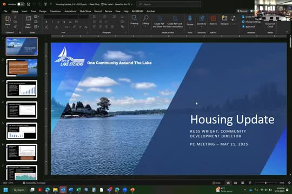Toggle the AutoSave switch

tap(21, 4)
